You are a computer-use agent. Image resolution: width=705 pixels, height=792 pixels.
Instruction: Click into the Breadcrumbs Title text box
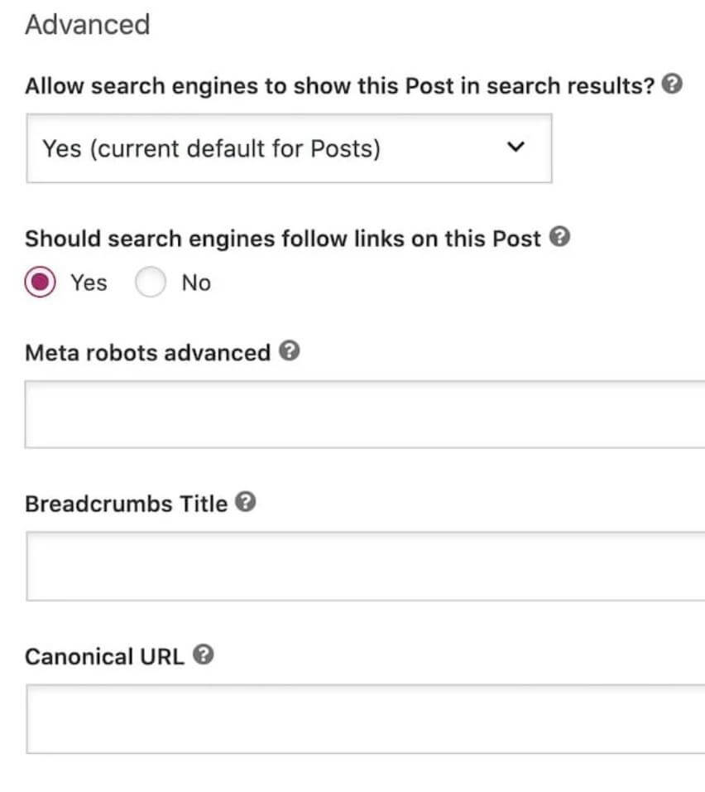pos(365,567)
